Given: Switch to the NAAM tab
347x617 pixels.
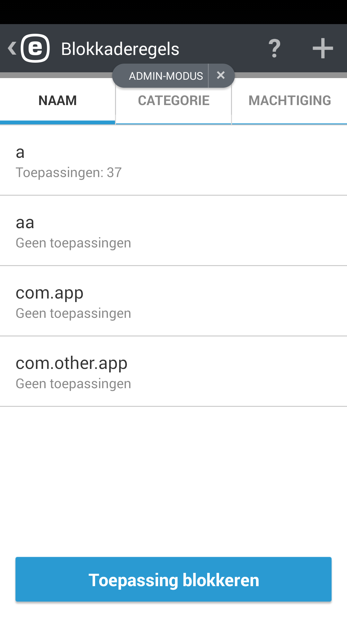Looking at the screenshot, I should [58, 101].
